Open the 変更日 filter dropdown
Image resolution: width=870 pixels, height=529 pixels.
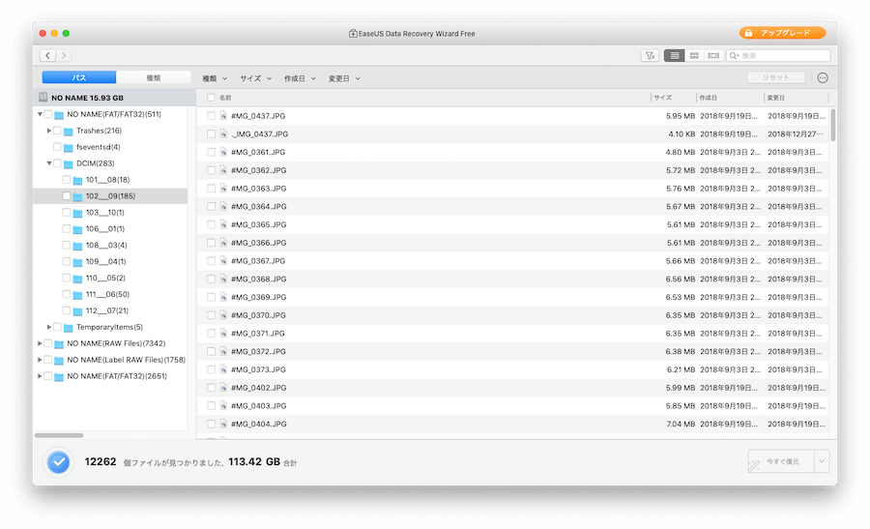[x=344, y=78]
